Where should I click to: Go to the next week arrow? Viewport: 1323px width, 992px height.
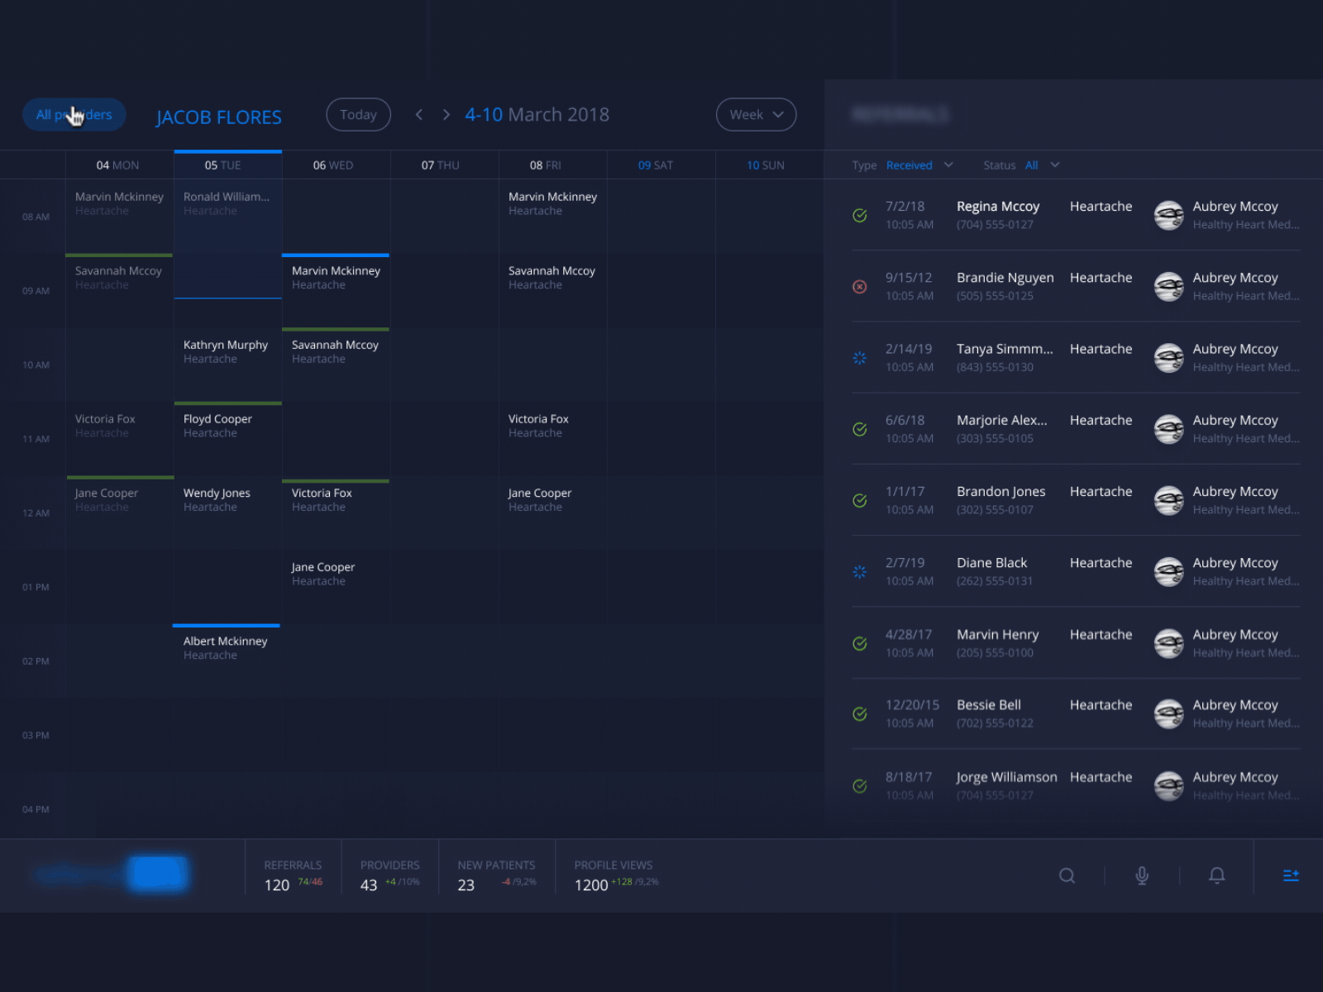click(x=447, y=115)
